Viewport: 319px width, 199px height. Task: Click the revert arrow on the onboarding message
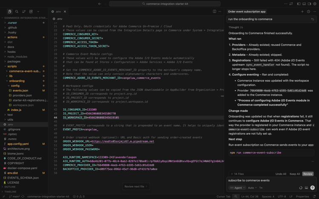[313, 19]
